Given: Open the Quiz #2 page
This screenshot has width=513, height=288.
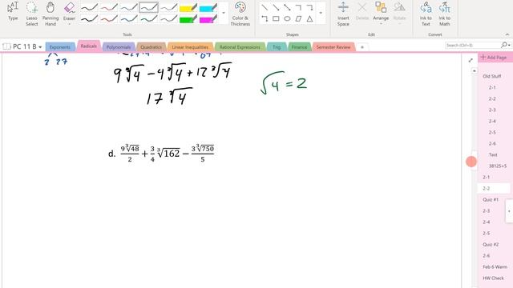Looking at the screenshot, I should click(491, 245).
